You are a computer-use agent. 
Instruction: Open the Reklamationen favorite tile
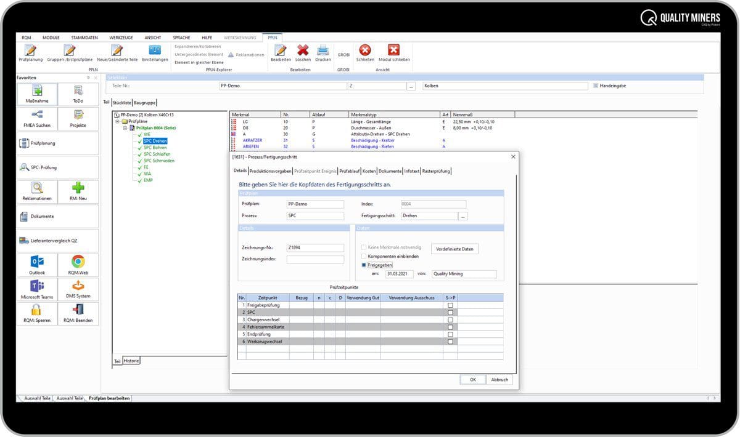[37, 191]
